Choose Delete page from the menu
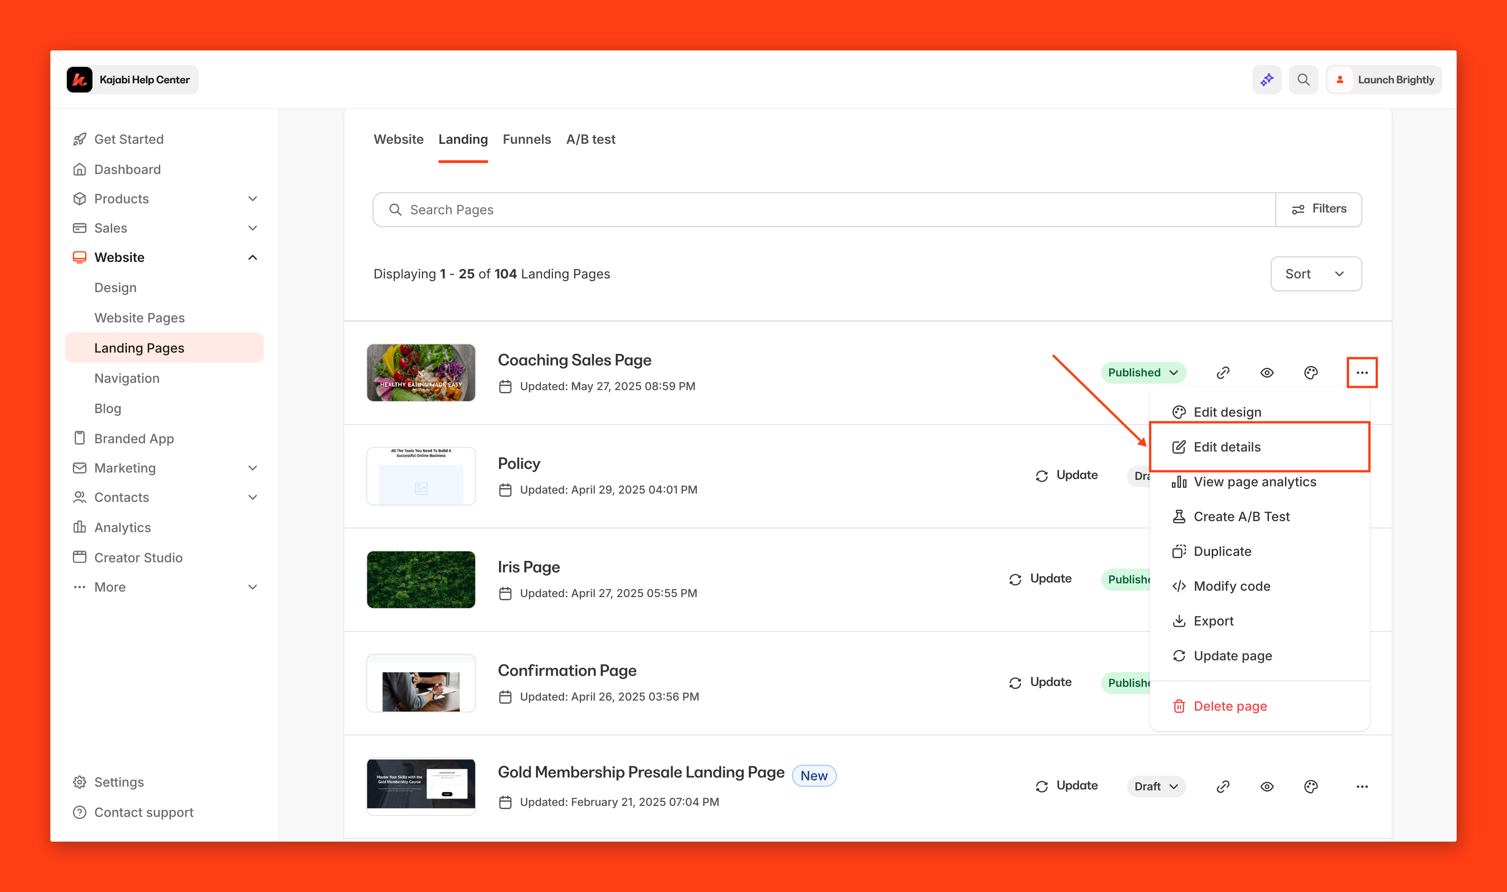This screenshot has height=892, width=1507. 1230,706
